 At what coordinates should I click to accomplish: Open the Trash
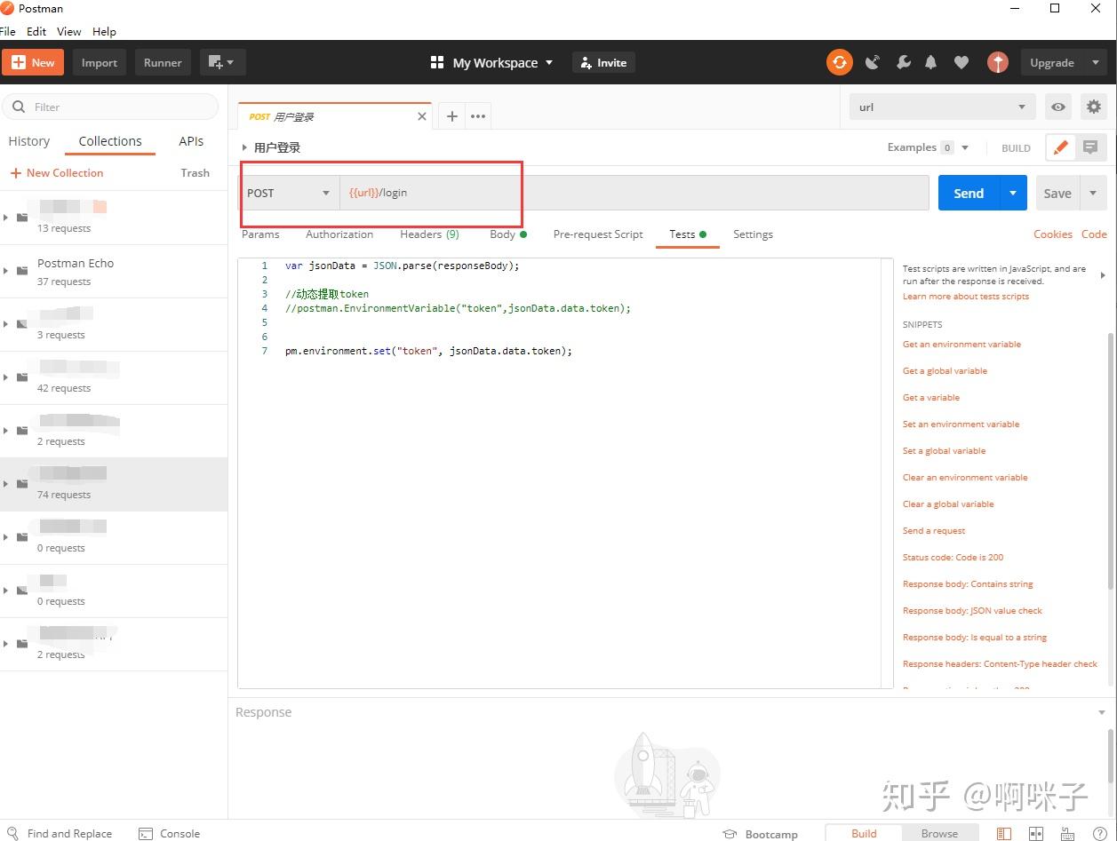pos(195,173)
